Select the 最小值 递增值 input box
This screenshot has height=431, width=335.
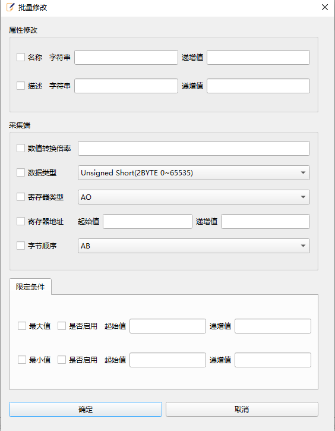coord(273,360)
